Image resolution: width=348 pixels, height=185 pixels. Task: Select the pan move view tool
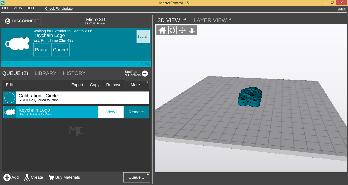click(182, 30)
